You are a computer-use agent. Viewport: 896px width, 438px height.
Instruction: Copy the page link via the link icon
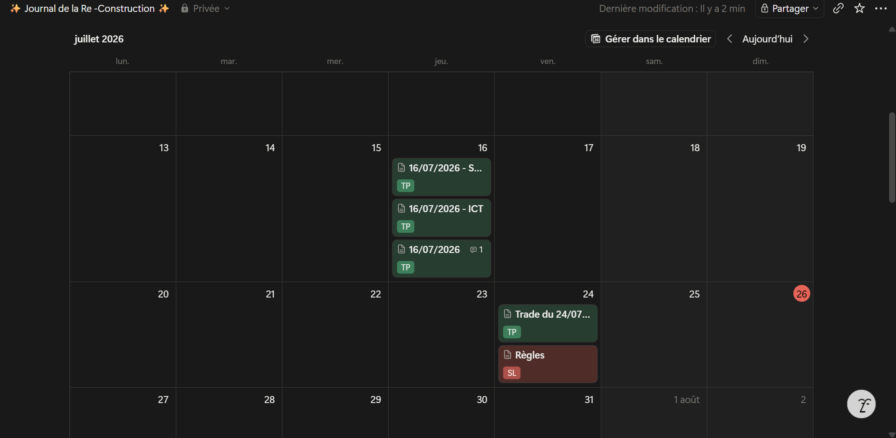[838, 8]
